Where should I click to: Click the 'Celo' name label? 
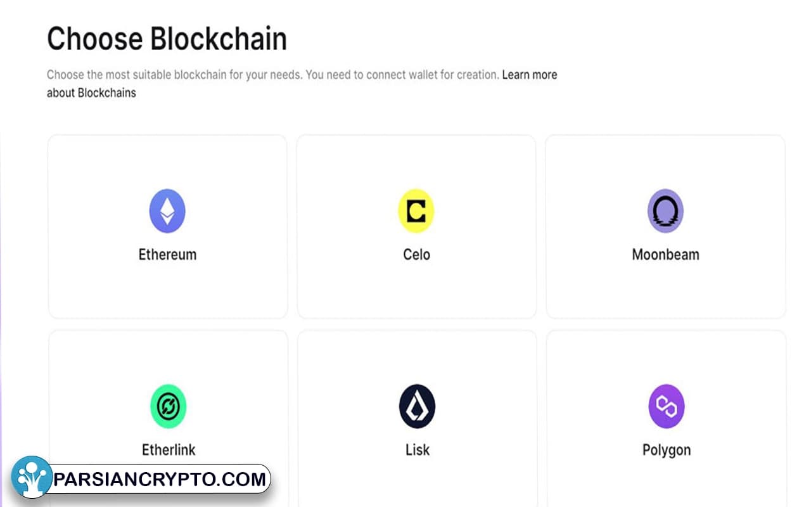[x=416, y=255]
